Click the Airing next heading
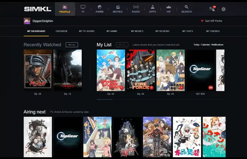 click(35, 112)
